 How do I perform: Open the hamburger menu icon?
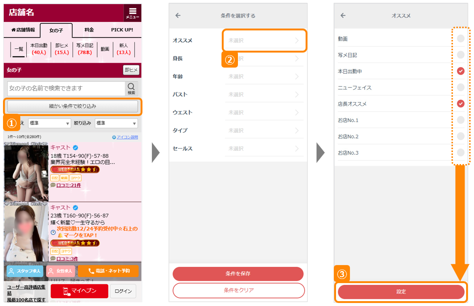coord(132,13)
